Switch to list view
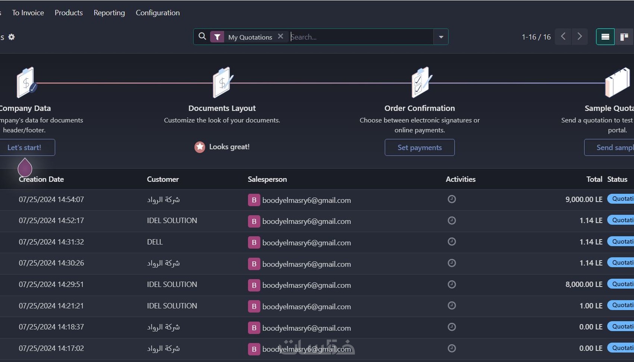Screen dimensions: 634x362 click(605, 37)
